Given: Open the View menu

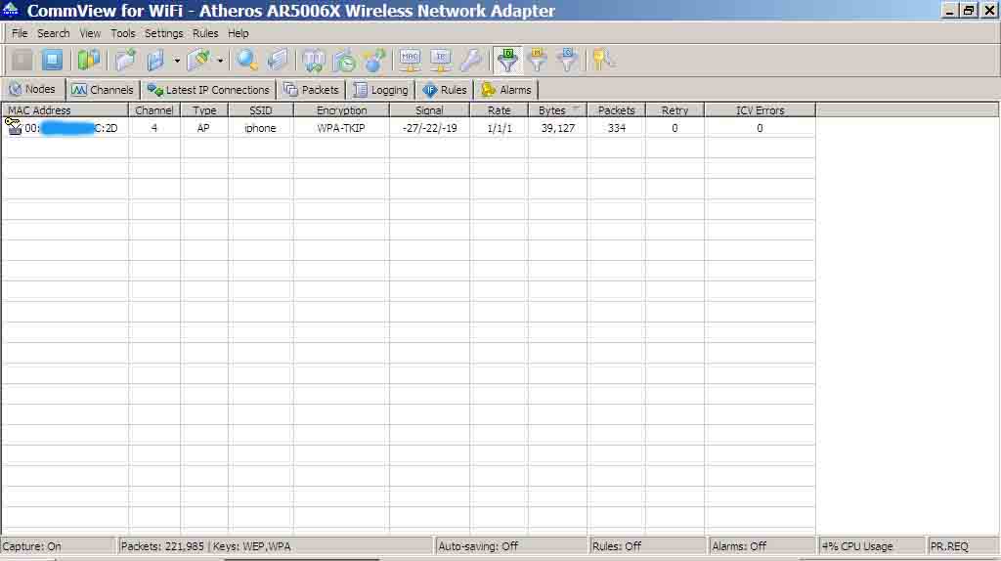Looking at the screenshot, I should 90,33.
